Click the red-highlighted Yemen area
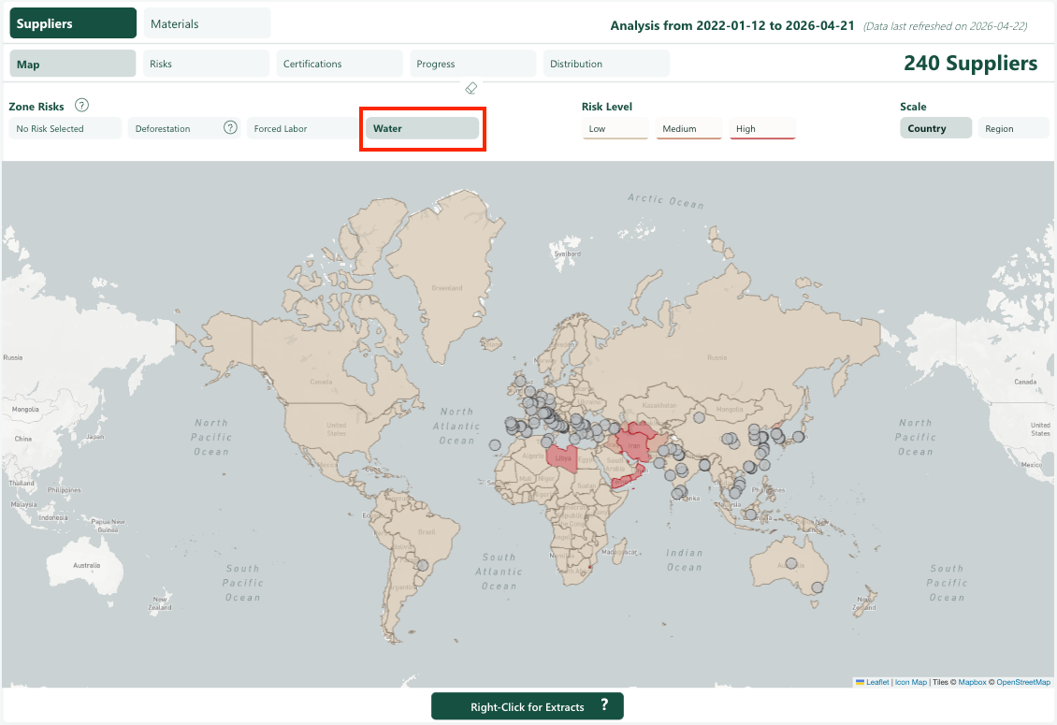Screen dimensions: 1057x725 coord(625,481)
